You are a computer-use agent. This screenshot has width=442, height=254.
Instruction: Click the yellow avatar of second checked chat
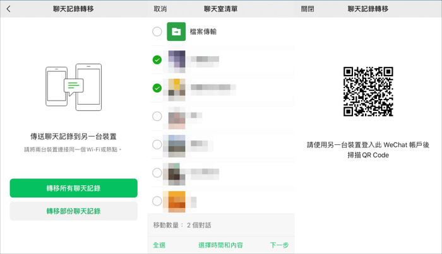[x=176, y=88]
